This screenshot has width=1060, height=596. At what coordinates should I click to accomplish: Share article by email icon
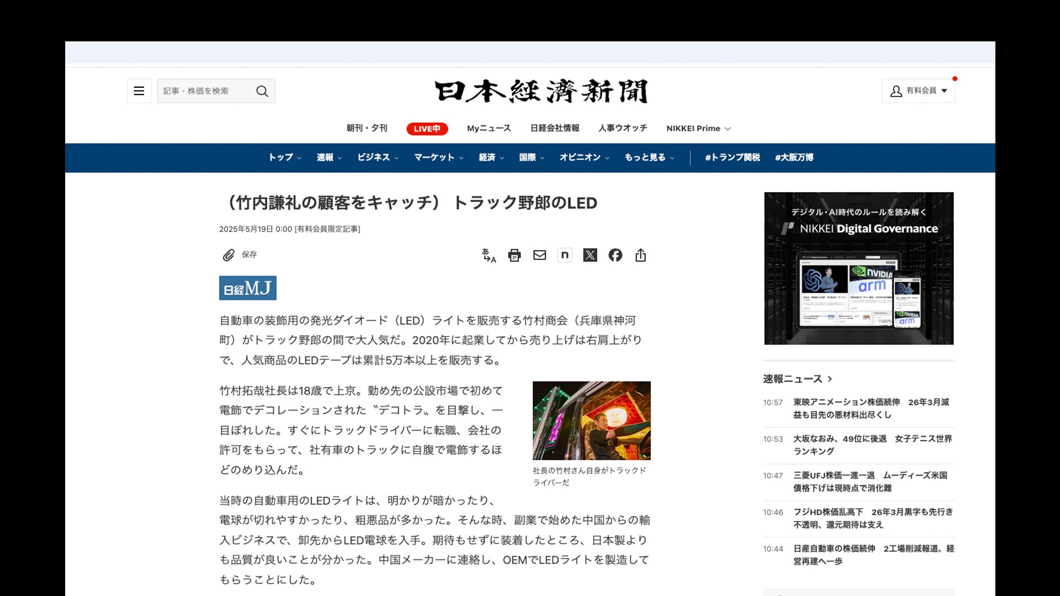tap(539, 255)
